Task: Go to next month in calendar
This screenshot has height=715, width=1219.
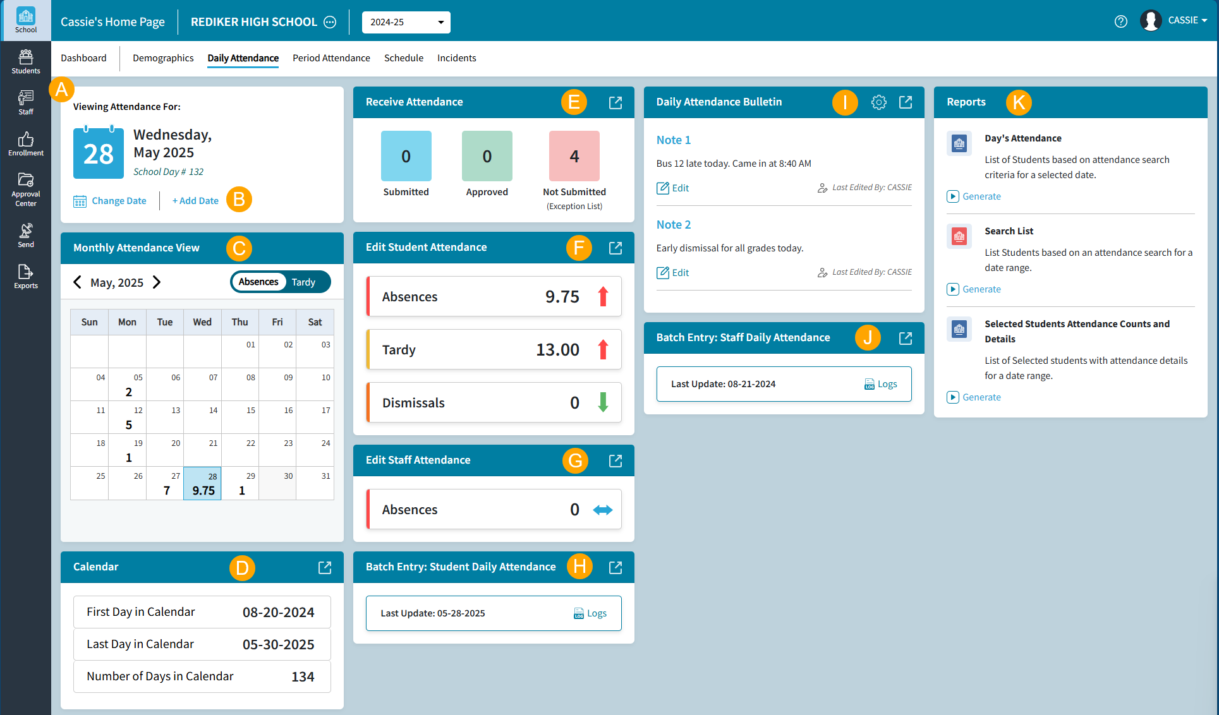Action: point(157,282)
